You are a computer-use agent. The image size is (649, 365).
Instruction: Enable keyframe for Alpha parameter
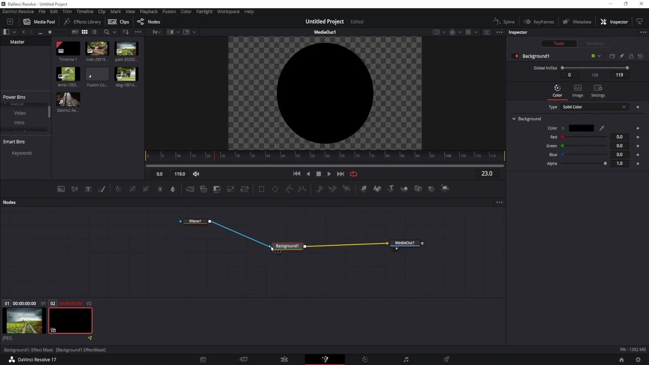point(638,164)
